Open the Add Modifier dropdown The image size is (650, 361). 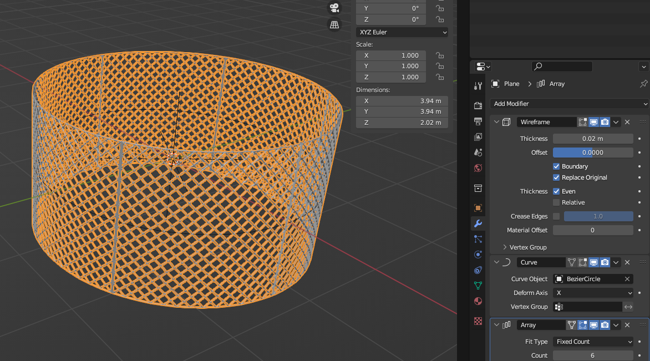[569, 104]
